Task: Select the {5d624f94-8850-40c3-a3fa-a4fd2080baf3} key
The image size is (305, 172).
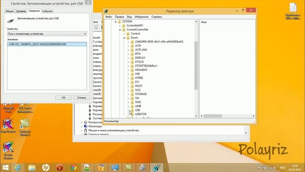Action: [159, 42]
